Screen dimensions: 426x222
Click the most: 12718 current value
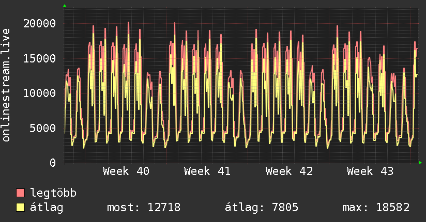coord(143,208)
